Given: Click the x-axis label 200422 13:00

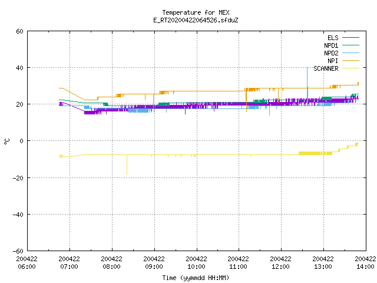Looking at the screenshot, I should tap(323, 263).
